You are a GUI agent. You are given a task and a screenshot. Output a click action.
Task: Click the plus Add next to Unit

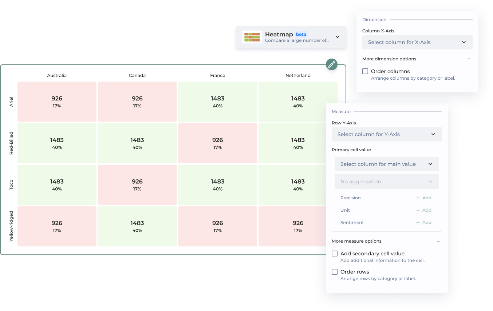(424, 210)
